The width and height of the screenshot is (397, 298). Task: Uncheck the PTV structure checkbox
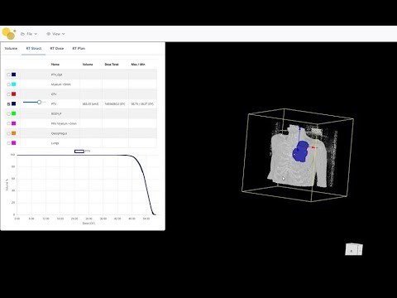8,104
